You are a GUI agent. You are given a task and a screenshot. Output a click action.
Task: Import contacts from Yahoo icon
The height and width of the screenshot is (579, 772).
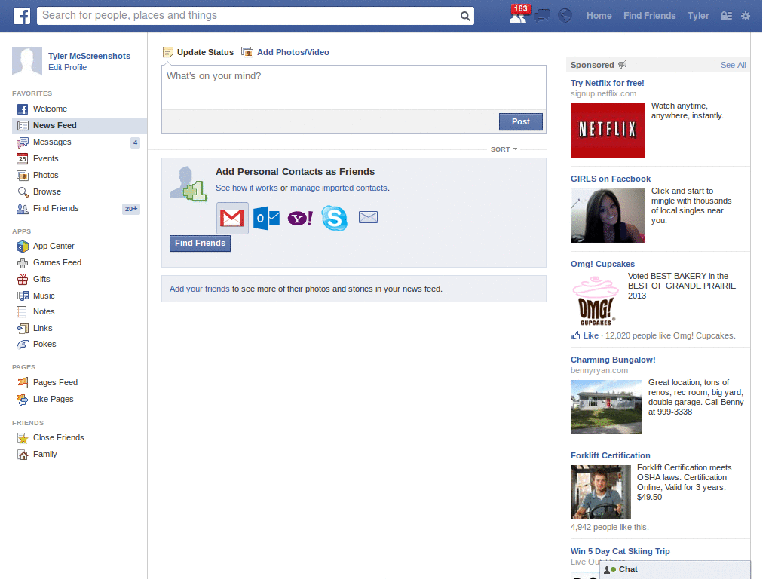(300, 218)
